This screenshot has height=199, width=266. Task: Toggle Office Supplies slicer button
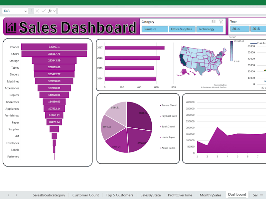tap(182, 29)
